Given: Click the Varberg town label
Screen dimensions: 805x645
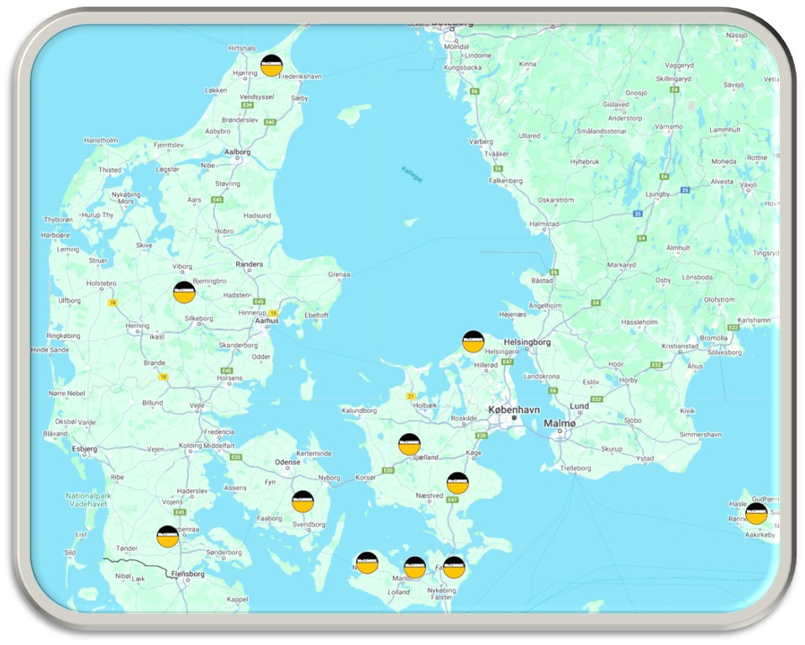Looking at the screenshot, I should [481, 141].
